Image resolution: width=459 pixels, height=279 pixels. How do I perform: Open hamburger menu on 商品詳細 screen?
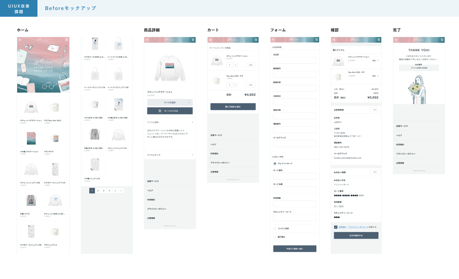point(147,40)
